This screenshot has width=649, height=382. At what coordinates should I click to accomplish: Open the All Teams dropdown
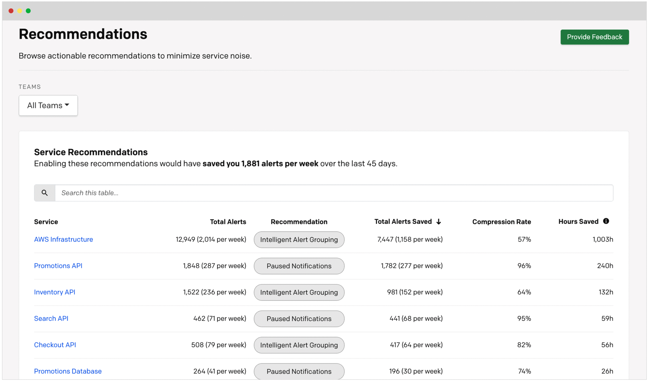click(48, 105)
